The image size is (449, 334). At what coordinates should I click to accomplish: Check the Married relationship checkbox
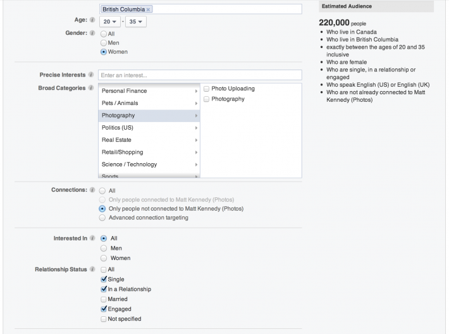[x=103, y=299]
